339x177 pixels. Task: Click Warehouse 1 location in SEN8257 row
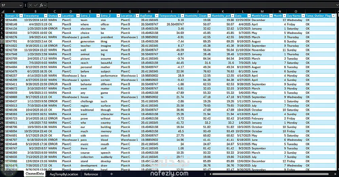(71, 76)
